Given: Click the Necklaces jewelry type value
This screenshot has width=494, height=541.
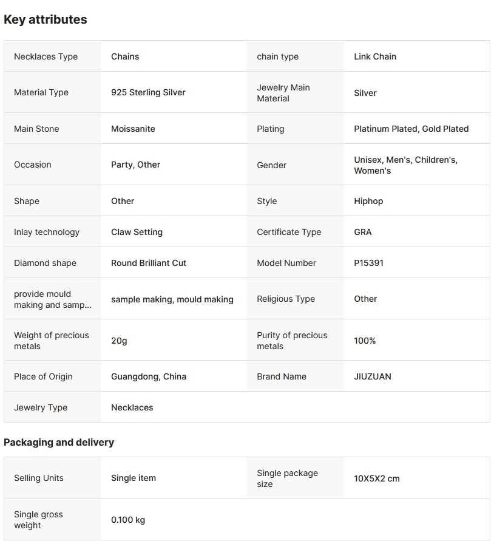Looking at the screenshot, I should coord(132,407).
